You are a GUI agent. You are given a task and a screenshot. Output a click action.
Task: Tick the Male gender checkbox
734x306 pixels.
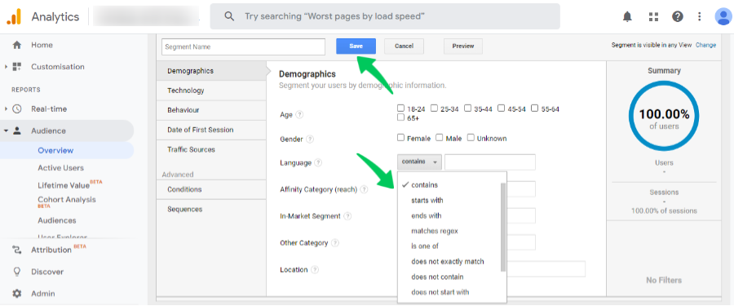click(x=439, y=138)
